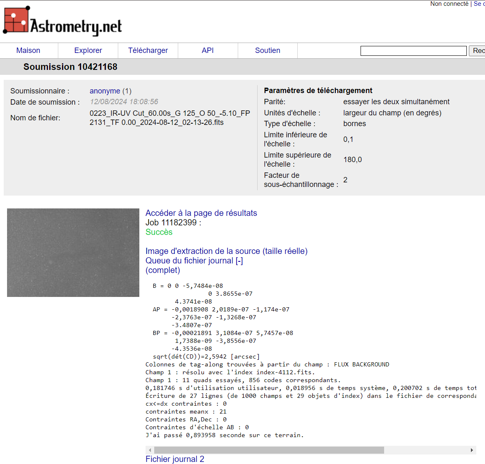Select the log line '11 quads essayés'

tap(243, 380)
